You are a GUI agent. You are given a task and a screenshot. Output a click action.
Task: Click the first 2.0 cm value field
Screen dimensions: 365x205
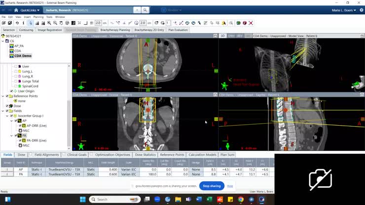pyautogui.click(x=98, y=23)
